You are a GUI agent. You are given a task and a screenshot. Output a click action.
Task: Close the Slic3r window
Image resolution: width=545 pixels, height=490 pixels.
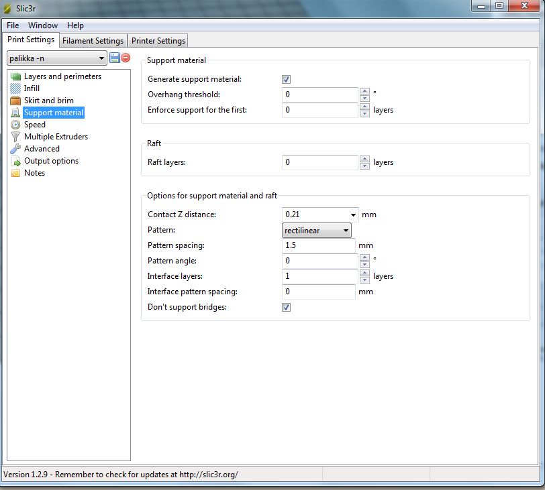[525, 6]
